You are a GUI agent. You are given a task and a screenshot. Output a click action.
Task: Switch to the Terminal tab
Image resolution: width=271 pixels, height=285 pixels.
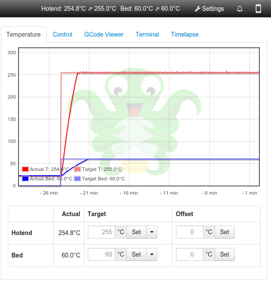pos(147,34)
